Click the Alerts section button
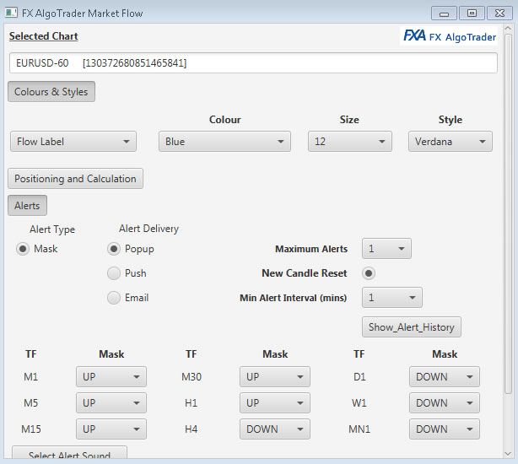The width and height of the screenshot is (518, 464). tap(28, 205)
